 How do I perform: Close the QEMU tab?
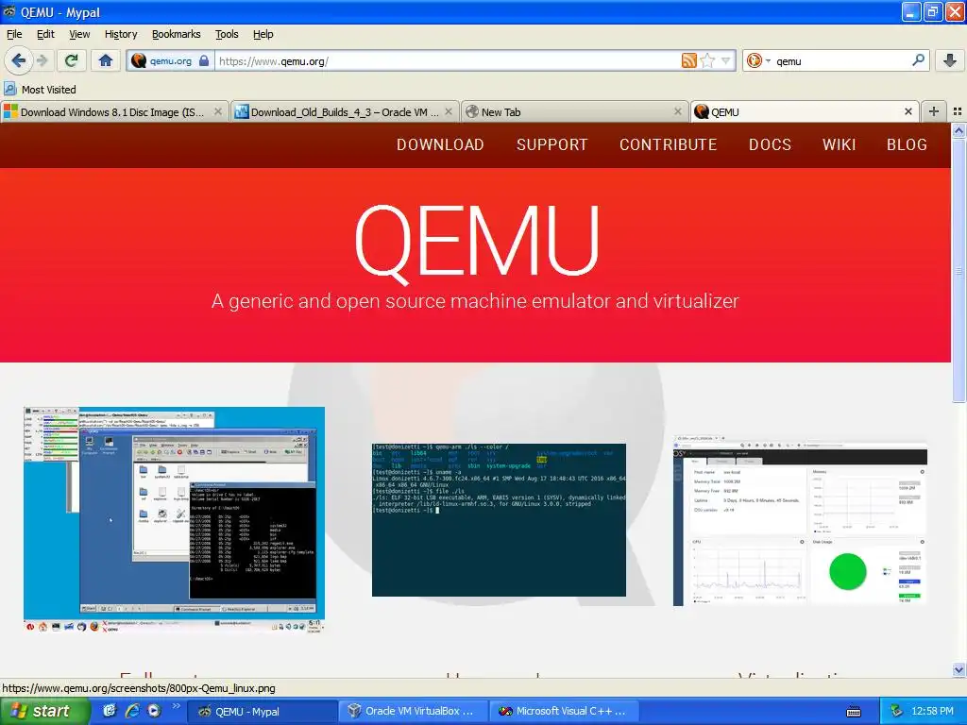click(x=908, y=111)
